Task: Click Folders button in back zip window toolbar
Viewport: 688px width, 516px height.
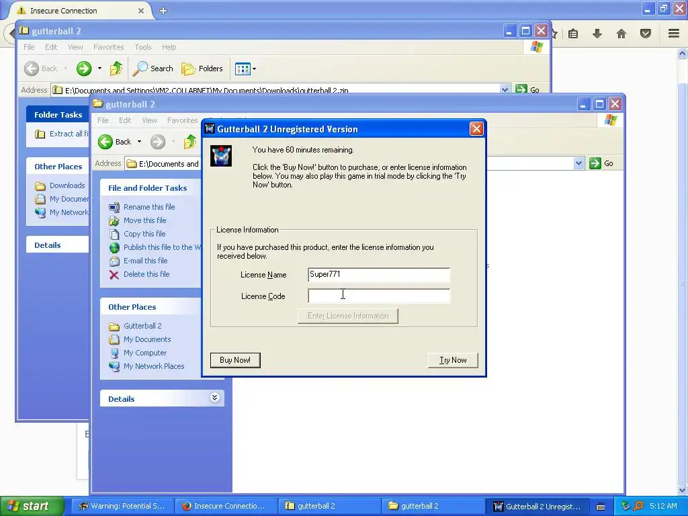Action: pyautogui.click(x=202, y=69)
